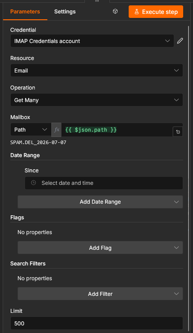This screenshot has width=193, height=333.
Task: Click the Limit input field showing 500
Action: point(96,323)
